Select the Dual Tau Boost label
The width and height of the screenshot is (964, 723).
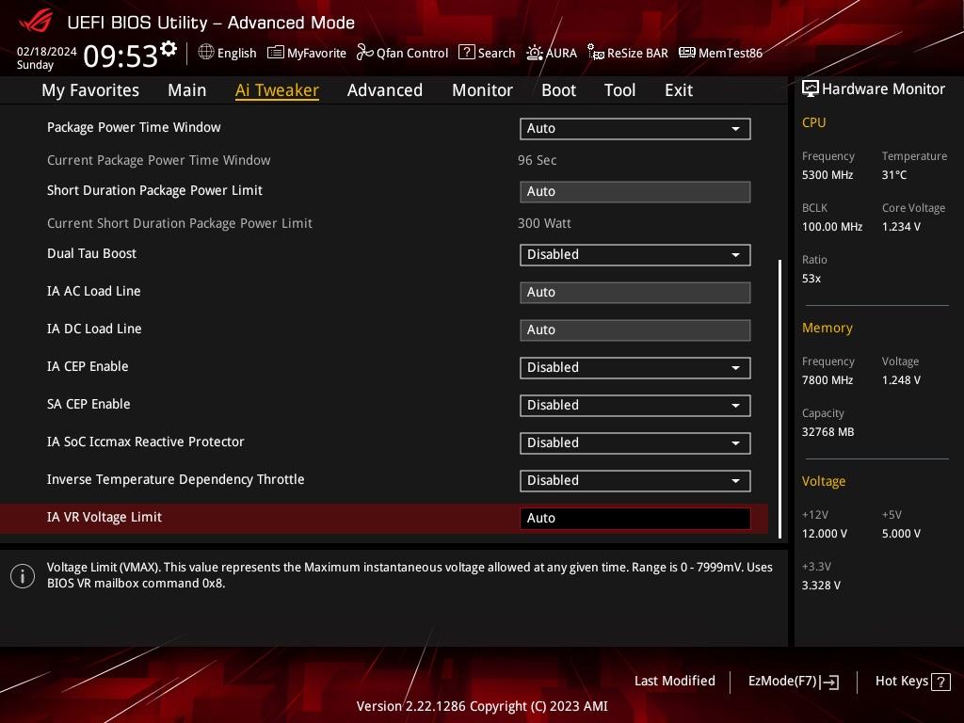tap(91, 253)
